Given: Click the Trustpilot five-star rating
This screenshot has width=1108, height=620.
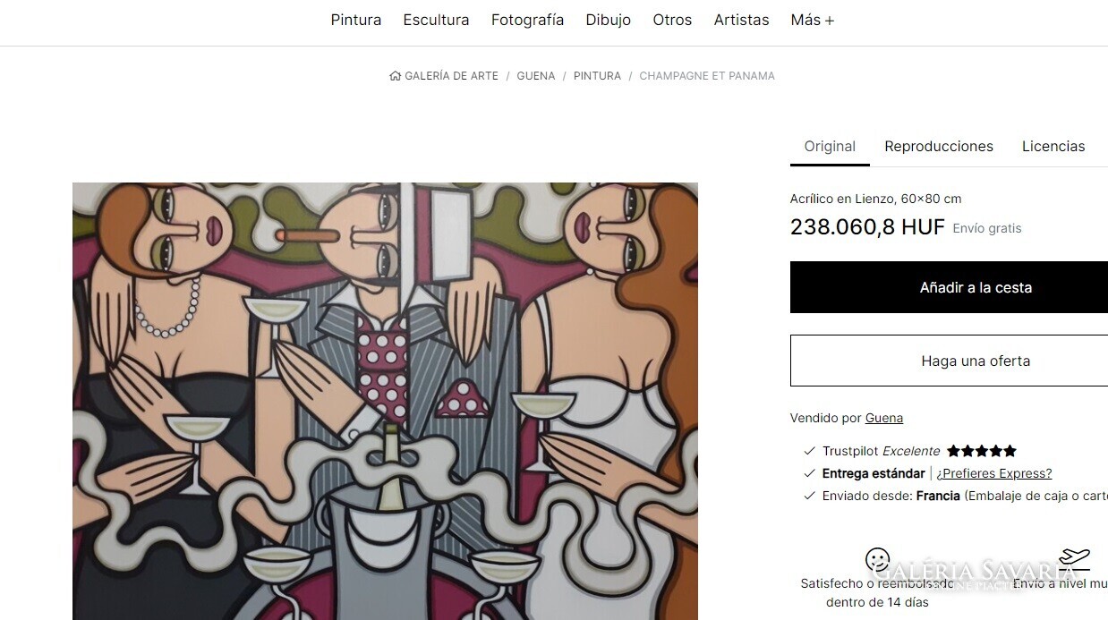Looking at the screenshot, I should (x=982, y=451).
